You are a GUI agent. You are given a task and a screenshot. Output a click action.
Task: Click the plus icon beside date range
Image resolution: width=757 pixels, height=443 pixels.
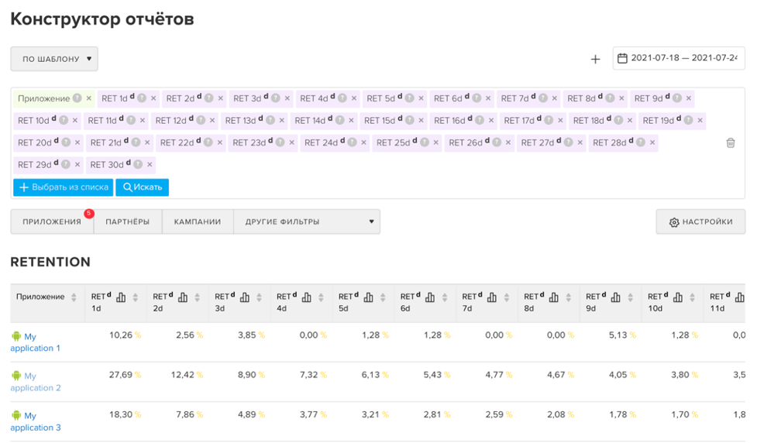(595, 59)
